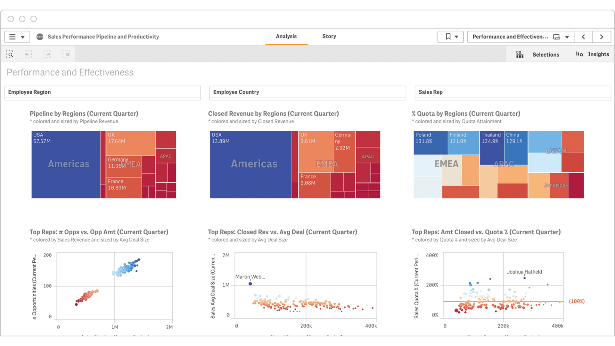The image size is (615, 346).
Task: Switch to the Story tab
Action: point(329,37)
